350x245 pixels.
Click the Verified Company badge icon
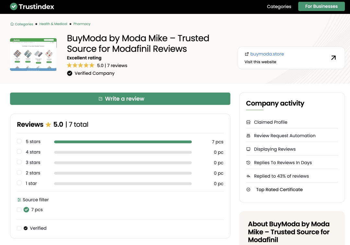click(x=70, y=73)
